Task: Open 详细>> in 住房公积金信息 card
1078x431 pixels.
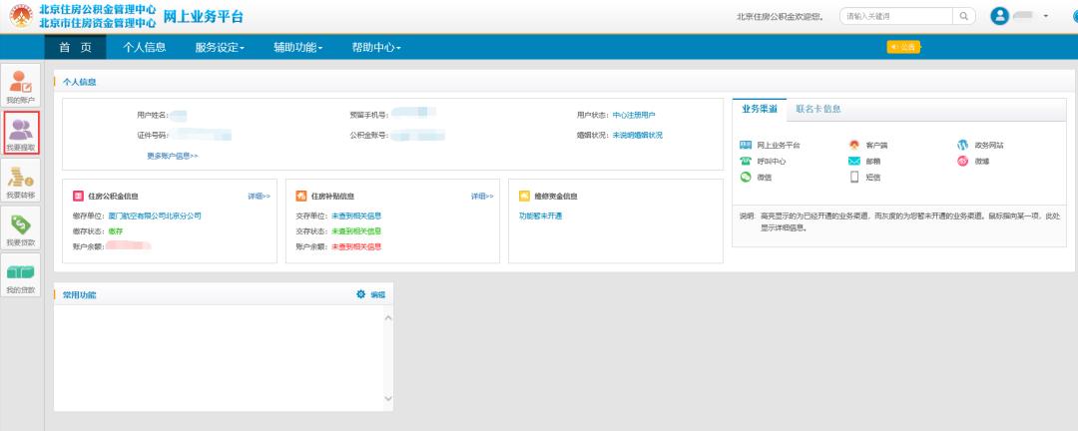Action: coord(260,197)
